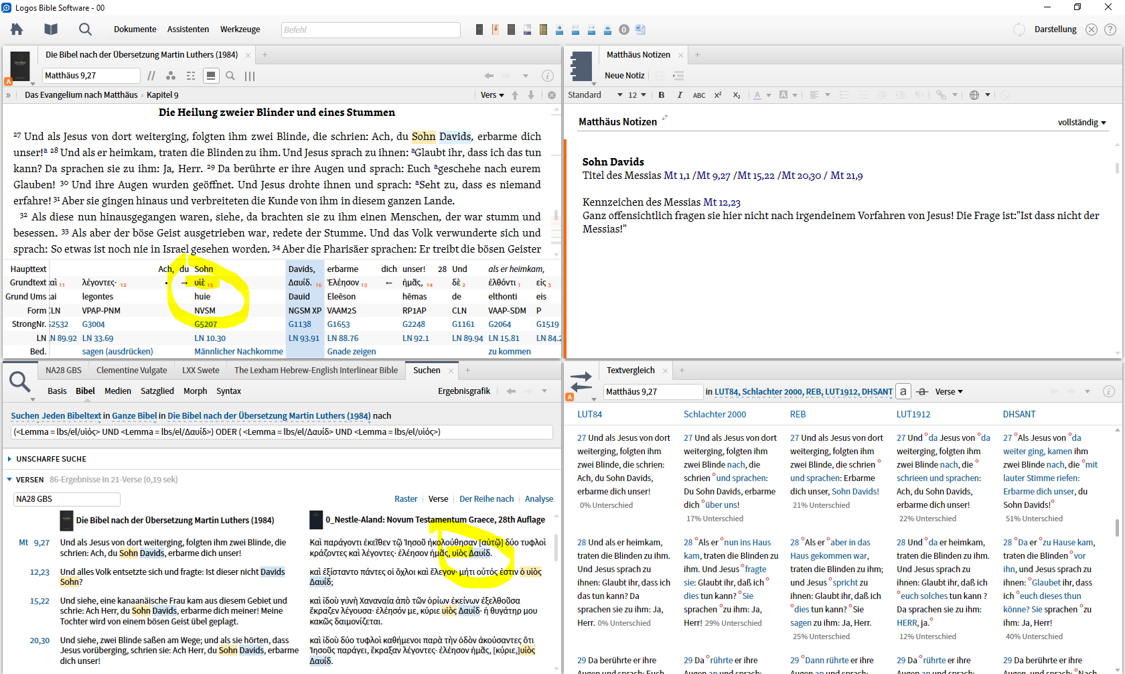
Task: Switch to the LXX Swete tab
Action: 201,370
